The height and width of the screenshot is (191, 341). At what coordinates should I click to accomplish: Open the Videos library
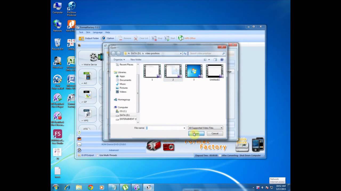pos(121,92)
